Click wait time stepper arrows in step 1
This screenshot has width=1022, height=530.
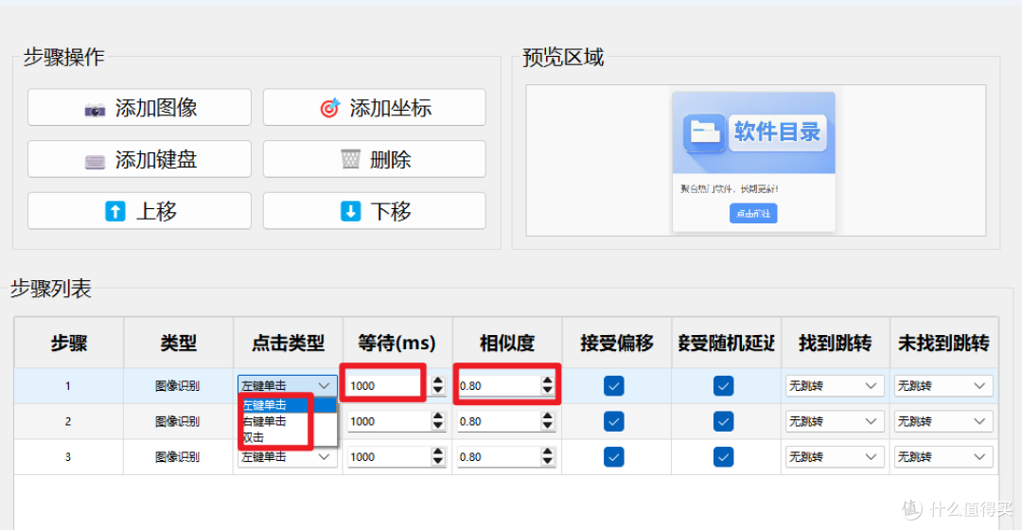tap(438, 385)
